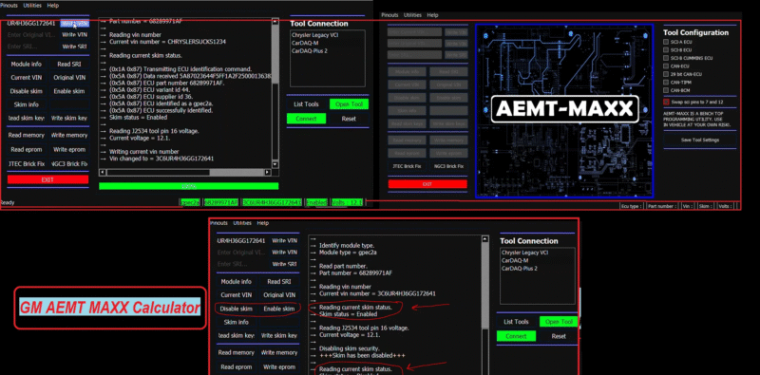The height and width of the screenshot is (375, 760).
Task: Click log scroll-right arrow in top-left window
Action: [268, 173]
